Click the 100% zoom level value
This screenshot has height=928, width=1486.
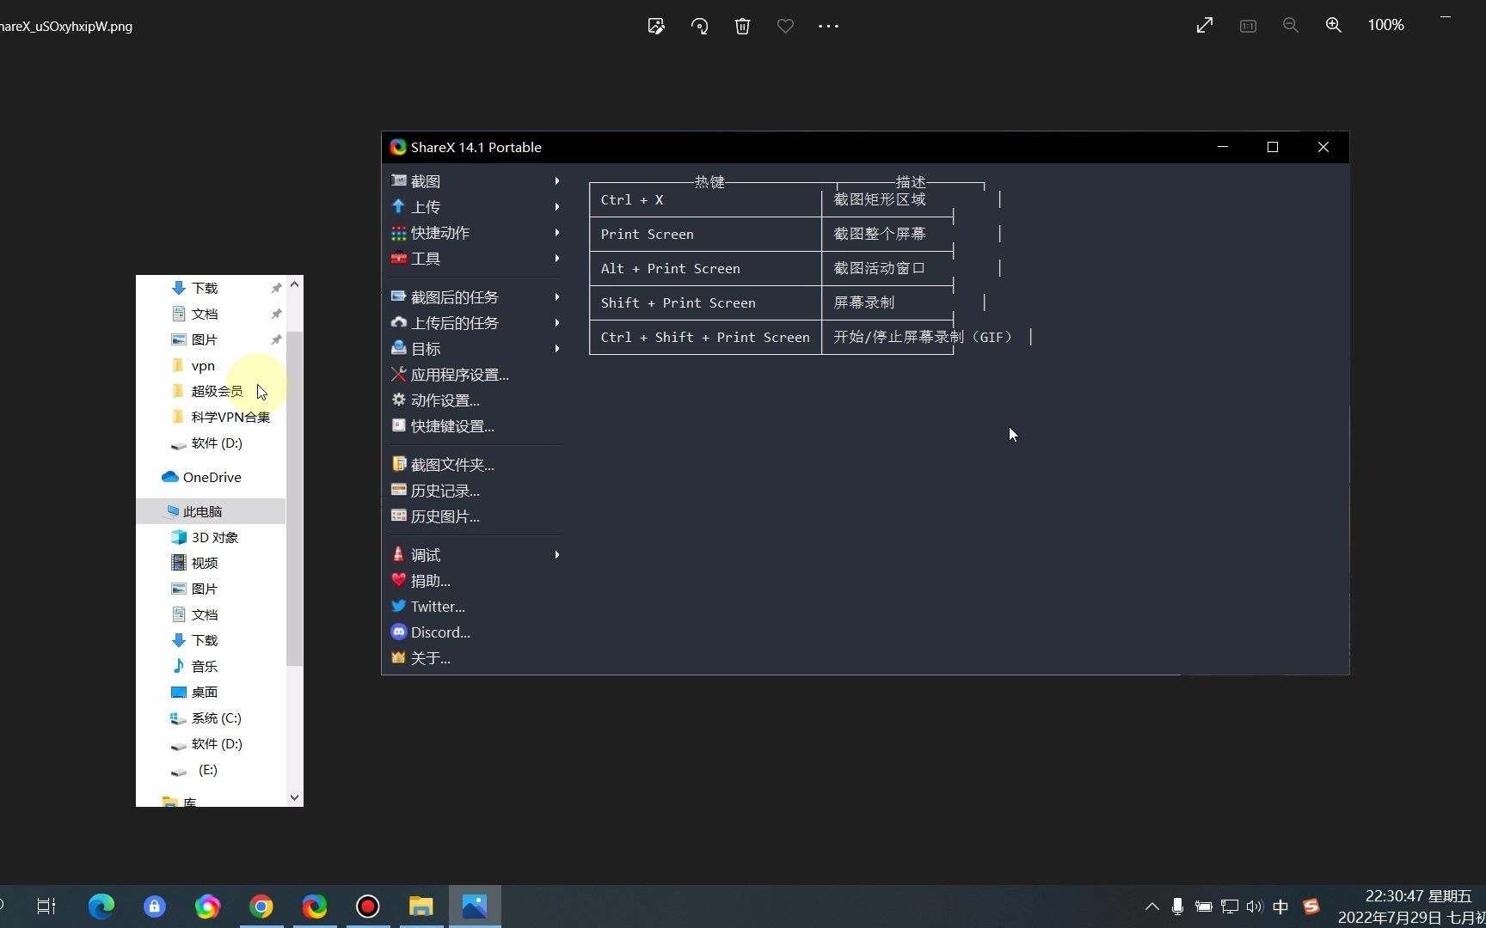click(1386, 26)
